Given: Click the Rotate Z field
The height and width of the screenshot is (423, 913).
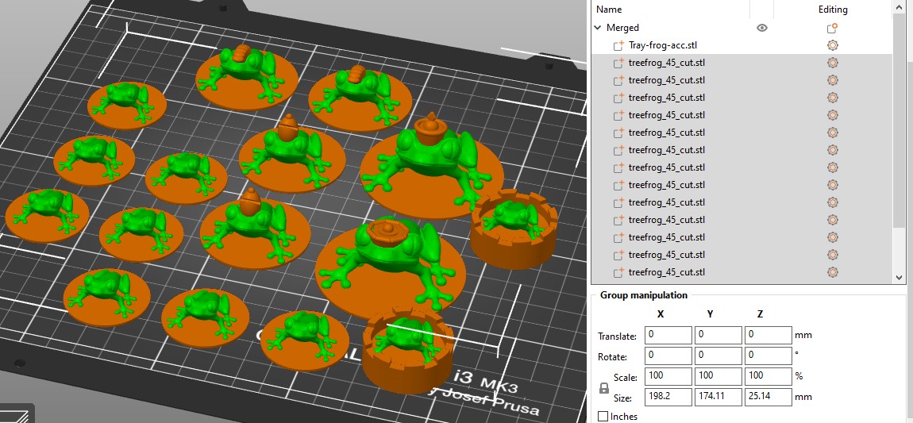Looking at the screenshot, I should [x=768, y=356].
